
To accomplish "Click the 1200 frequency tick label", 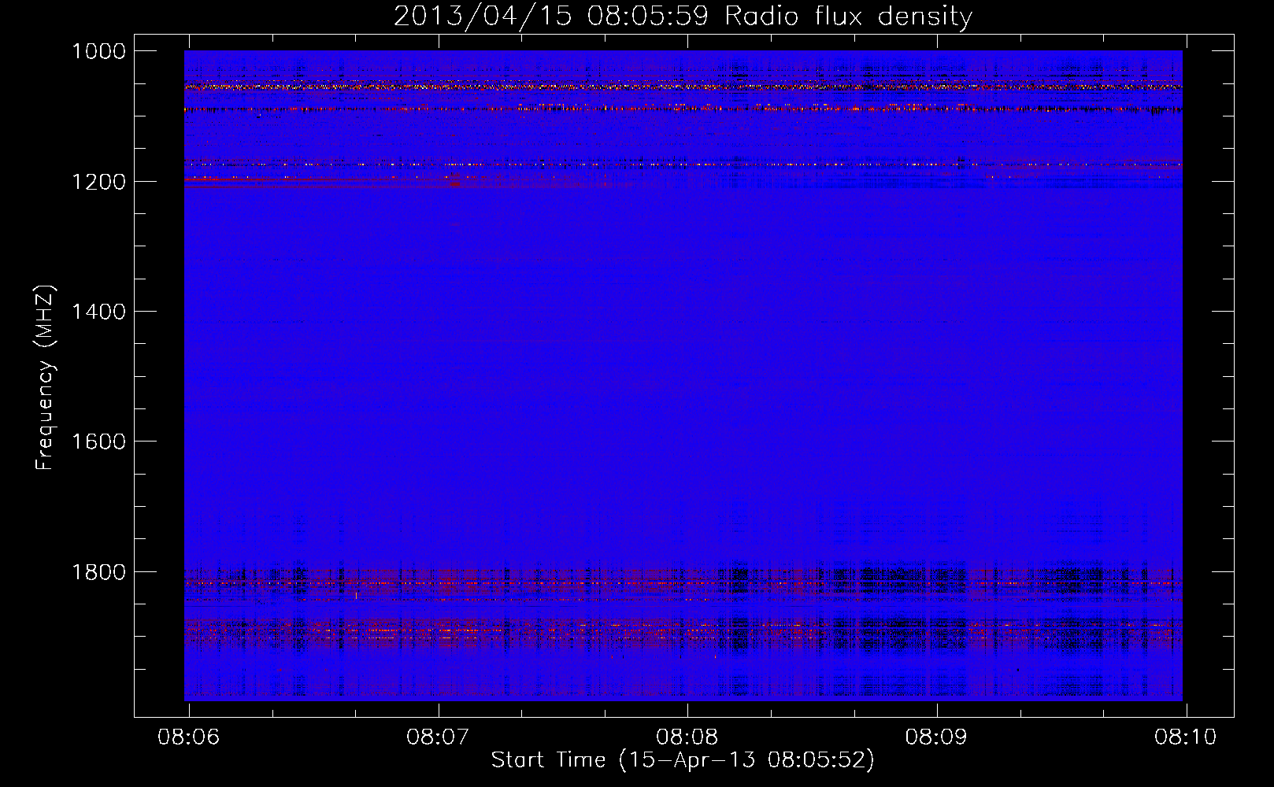I will click(x=98, y=182).
